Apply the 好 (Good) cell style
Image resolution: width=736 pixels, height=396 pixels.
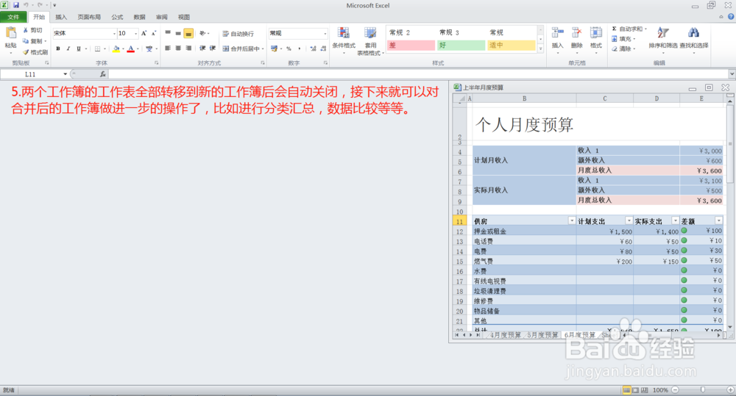(x=461, y=46)
